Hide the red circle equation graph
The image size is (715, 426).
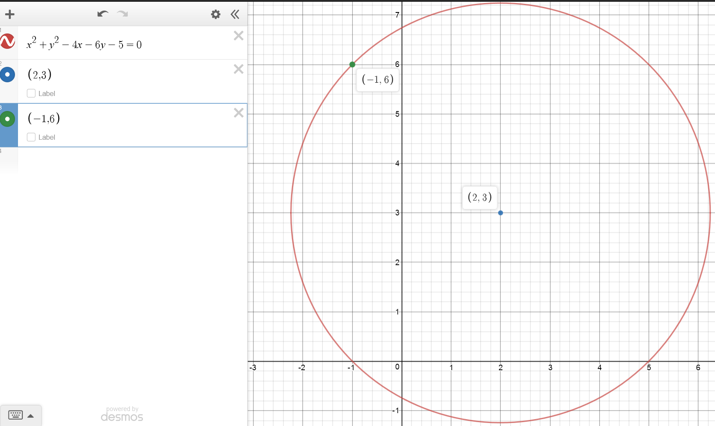[x=8, y=42]
